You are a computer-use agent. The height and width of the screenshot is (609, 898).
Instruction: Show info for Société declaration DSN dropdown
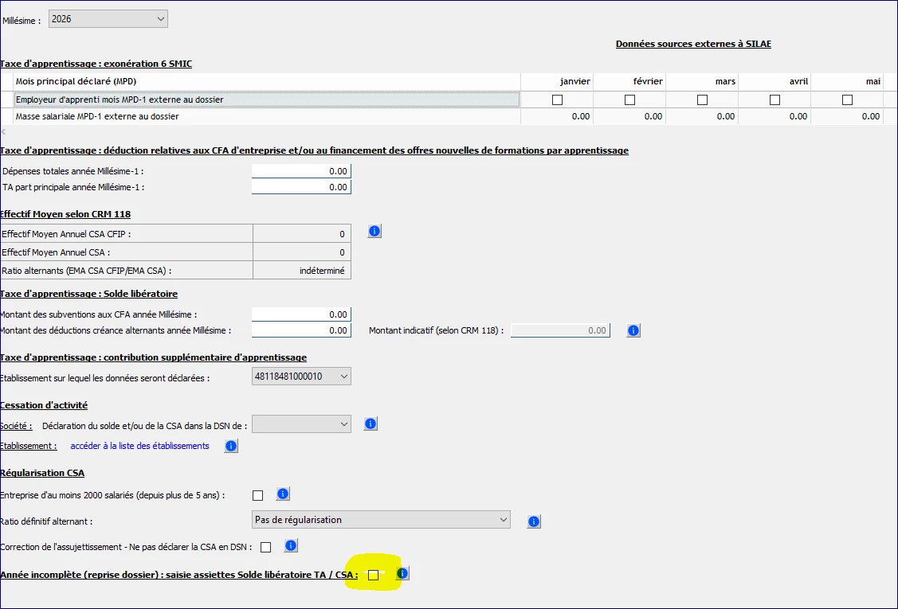coord(371,424)
